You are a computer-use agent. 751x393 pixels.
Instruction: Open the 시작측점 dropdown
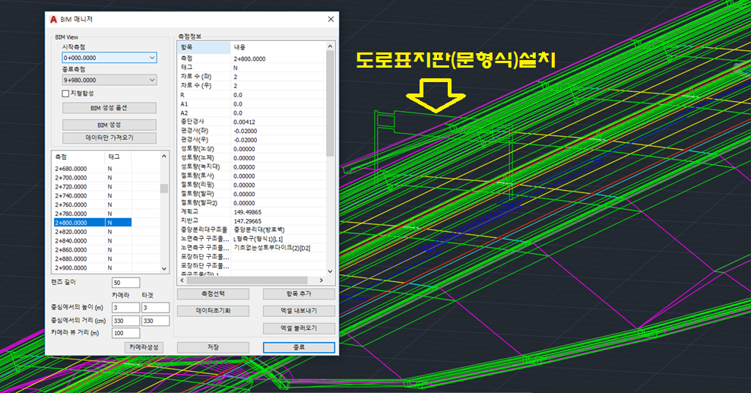152,58
